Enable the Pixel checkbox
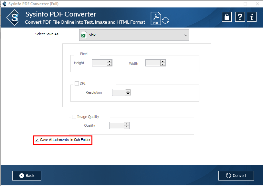The width and height of the screenshot is (263, 186). [x=77, y=54]
